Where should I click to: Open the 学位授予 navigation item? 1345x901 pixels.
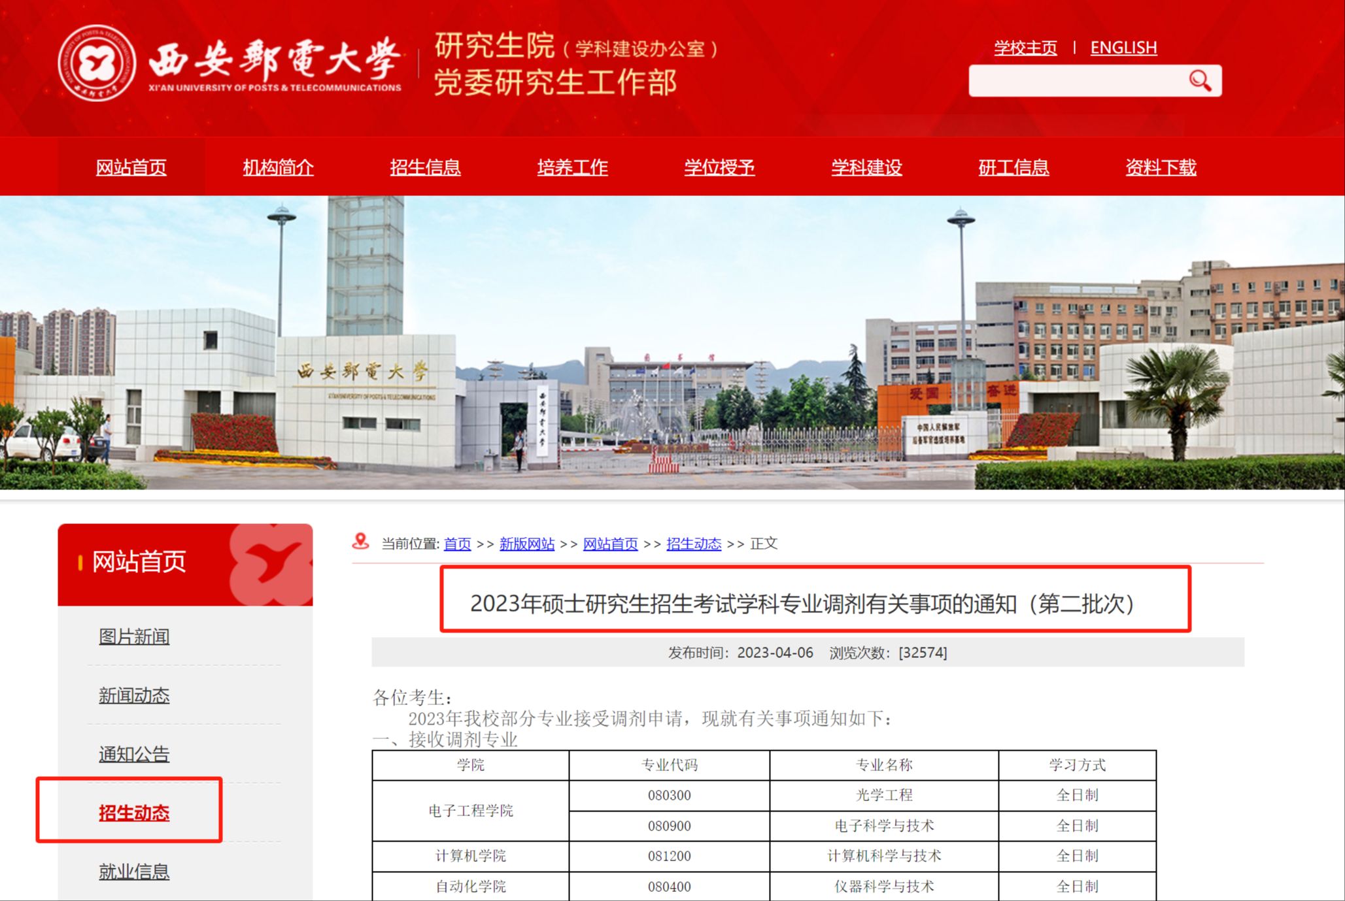(x=720, y=167)
